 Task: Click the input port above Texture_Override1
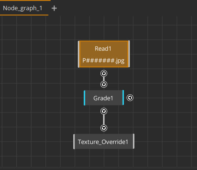point(104,128)
